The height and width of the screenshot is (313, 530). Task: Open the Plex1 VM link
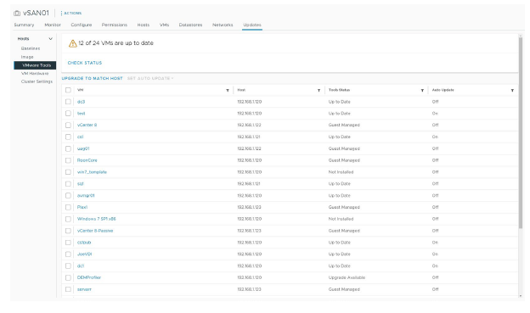(82, 207)
